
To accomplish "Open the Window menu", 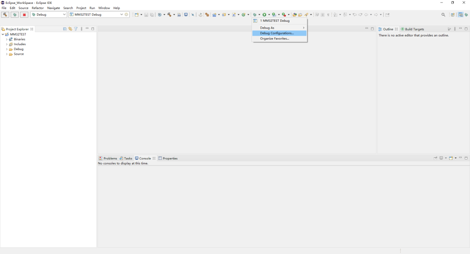I will point(104,8).
